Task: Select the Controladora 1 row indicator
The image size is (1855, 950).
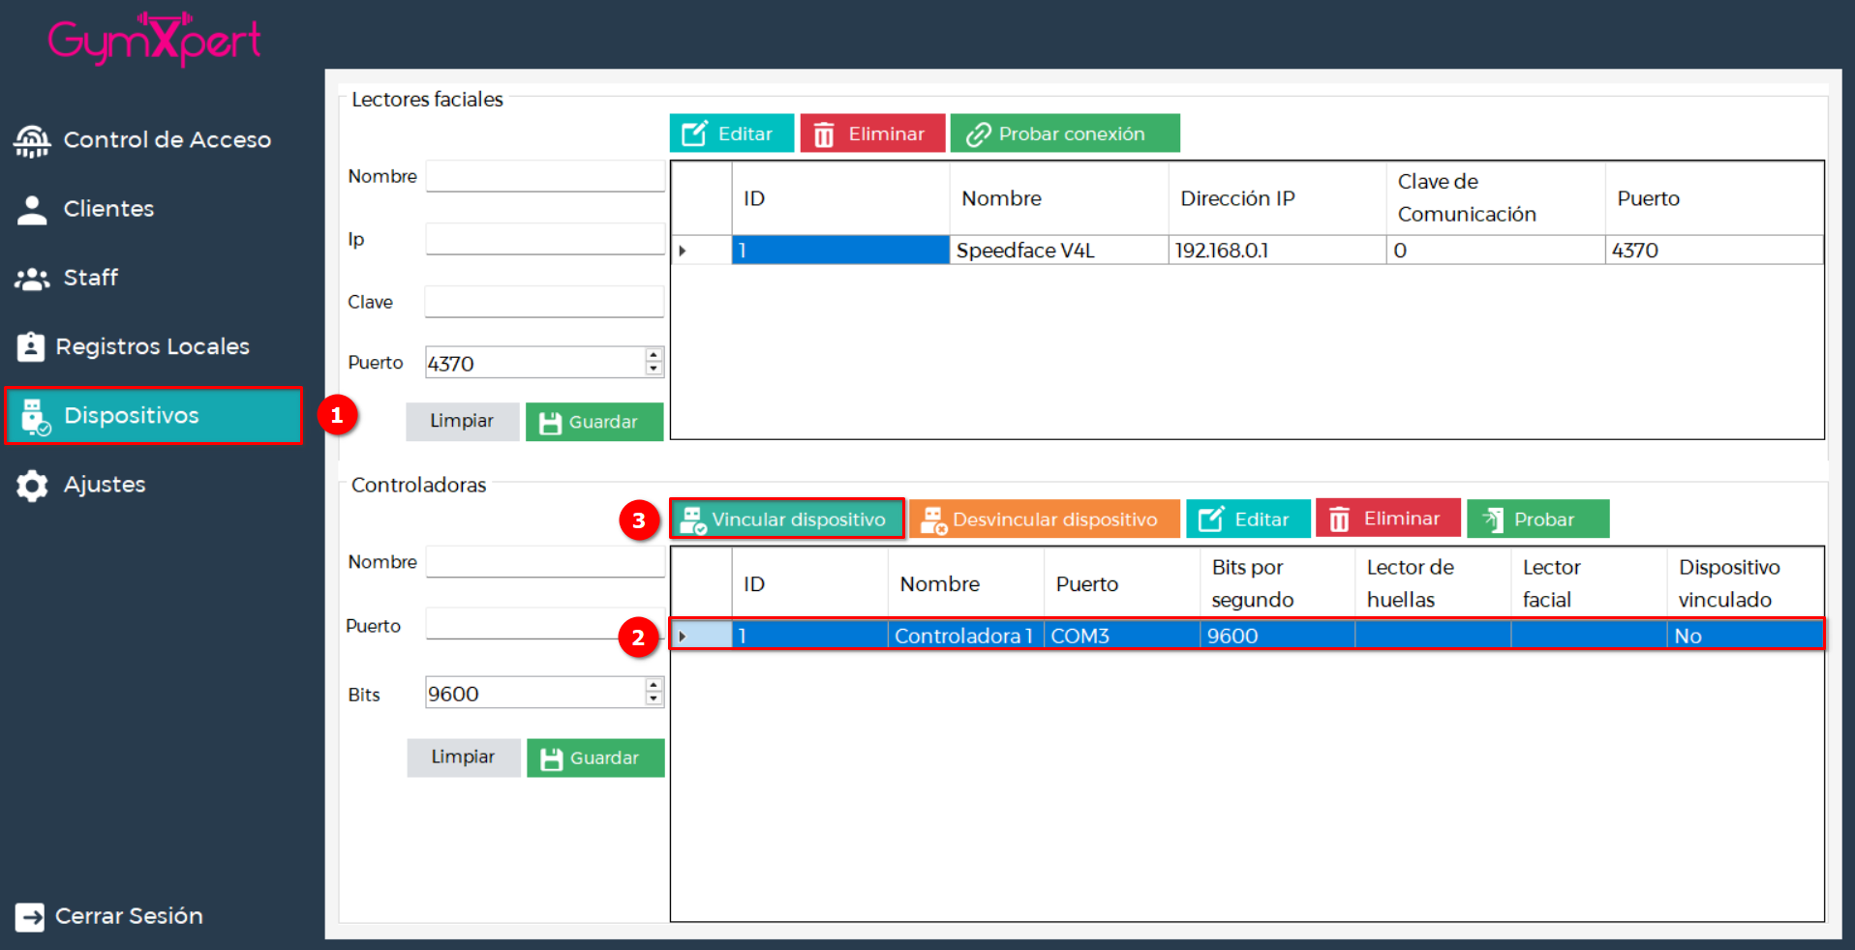Action: (683, 636)
